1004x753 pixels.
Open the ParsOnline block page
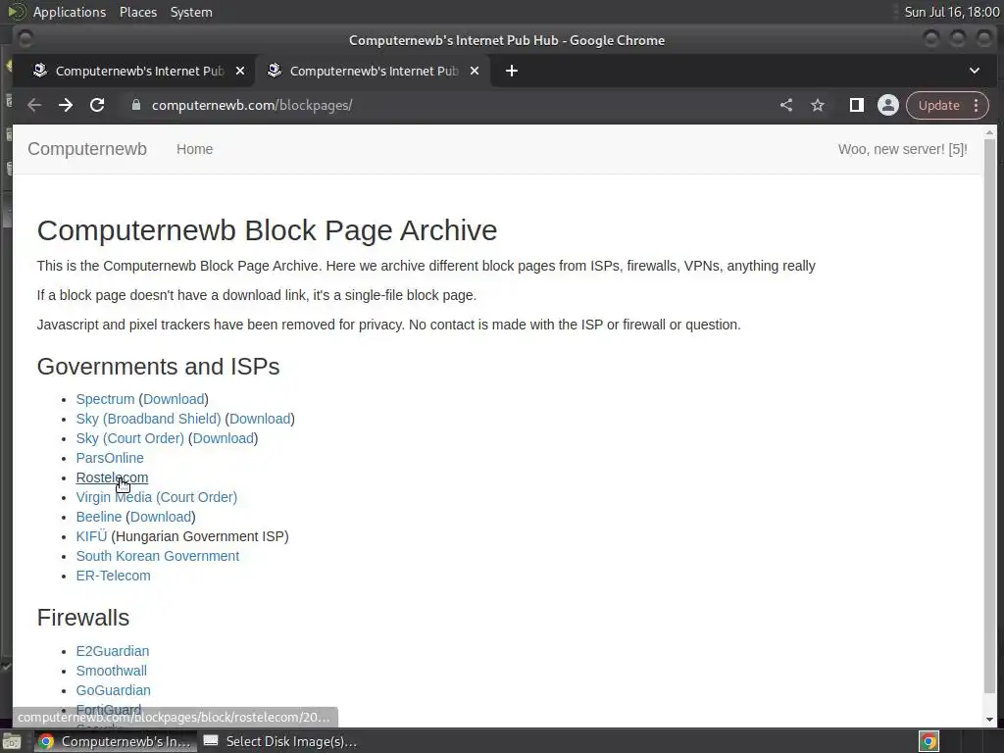[x=110, y=458]
